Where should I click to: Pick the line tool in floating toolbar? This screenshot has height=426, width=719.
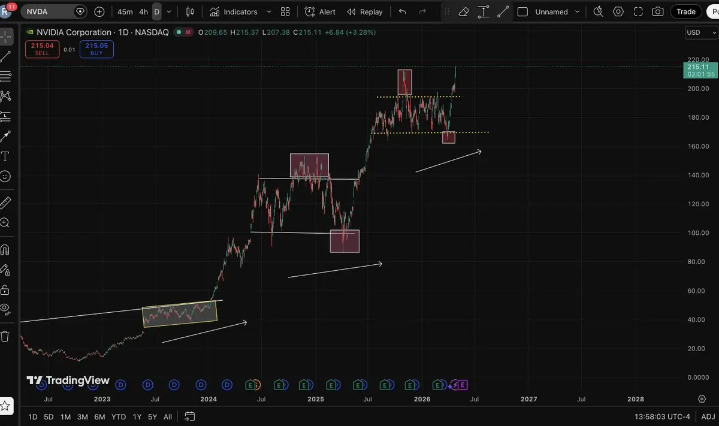[503, 11]
